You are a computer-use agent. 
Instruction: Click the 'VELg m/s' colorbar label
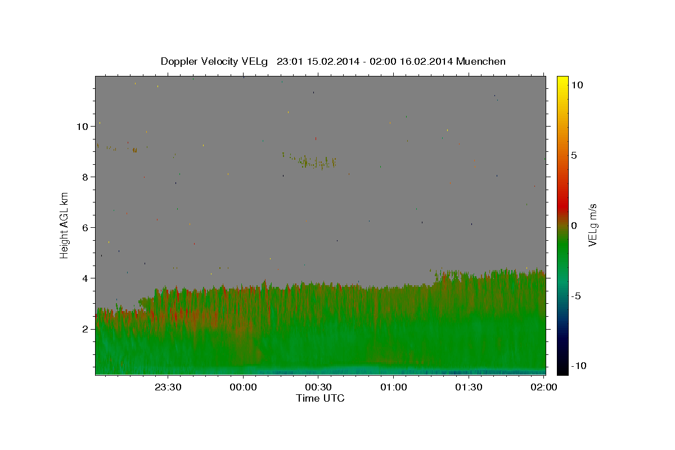592,226
